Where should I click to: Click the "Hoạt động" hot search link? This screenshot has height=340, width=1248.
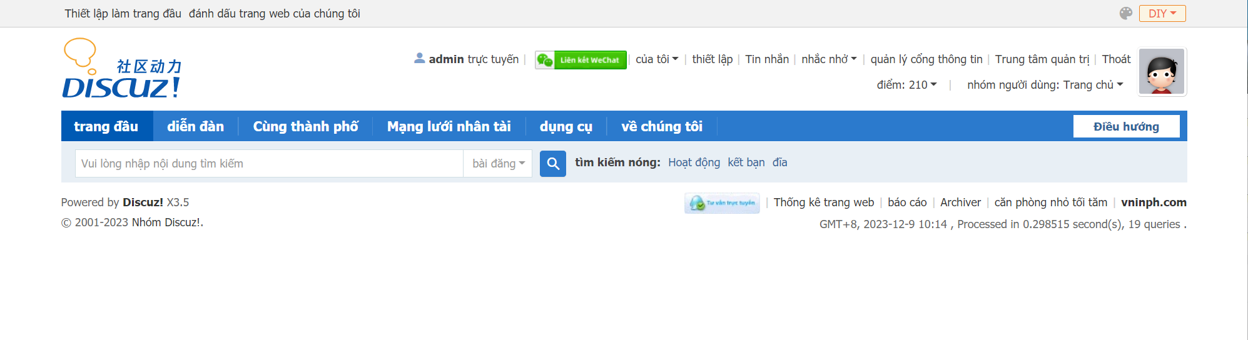[x=694, y=162]
